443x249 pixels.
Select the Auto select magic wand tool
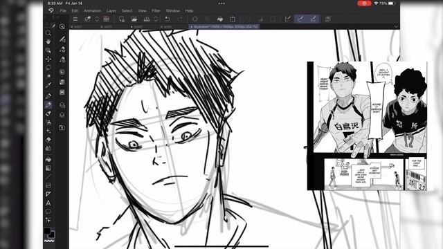coord(48,76)
